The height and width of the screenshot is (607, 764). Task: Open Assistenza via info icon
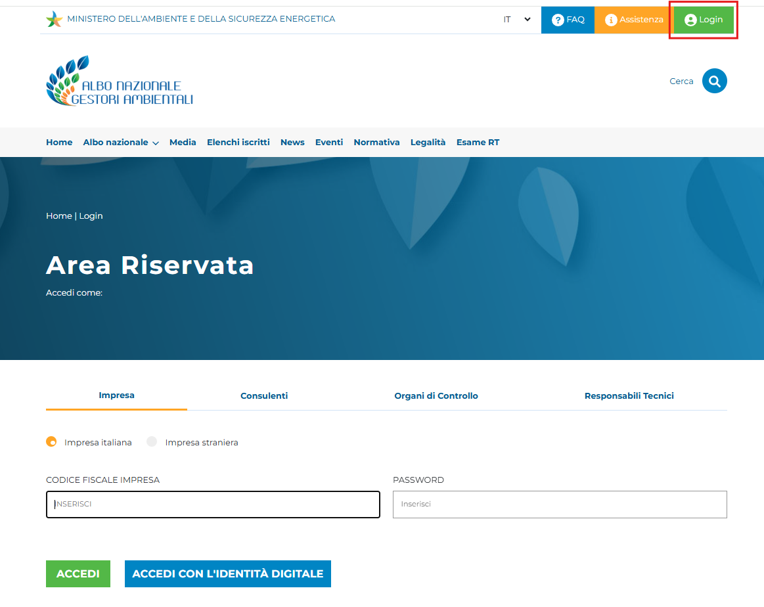pyautogui.click(x=611, y=20)
